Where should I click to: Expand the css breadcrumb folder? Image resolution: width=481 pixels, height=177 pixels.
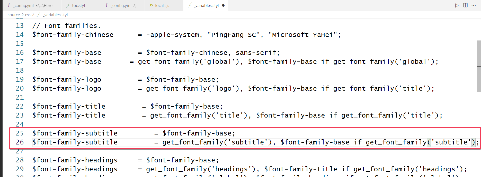click(x=28, y=15)
